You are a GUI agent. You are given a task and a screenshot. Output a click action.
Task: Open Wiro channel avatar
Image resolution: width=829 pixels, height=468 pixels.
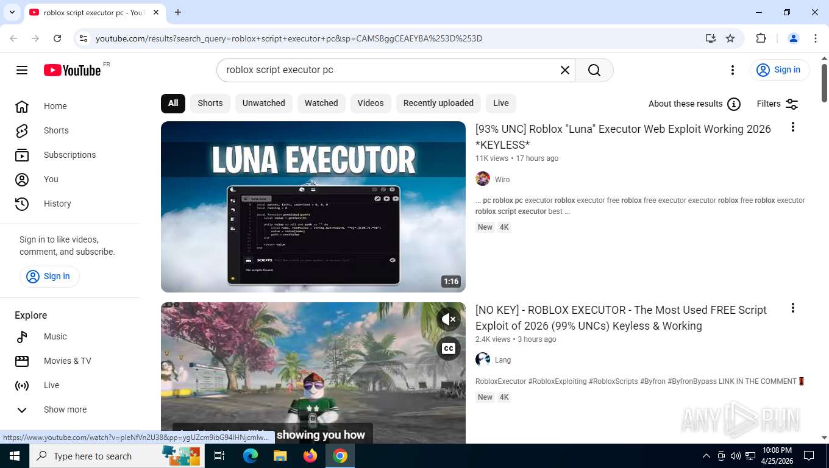coord(483,179)
